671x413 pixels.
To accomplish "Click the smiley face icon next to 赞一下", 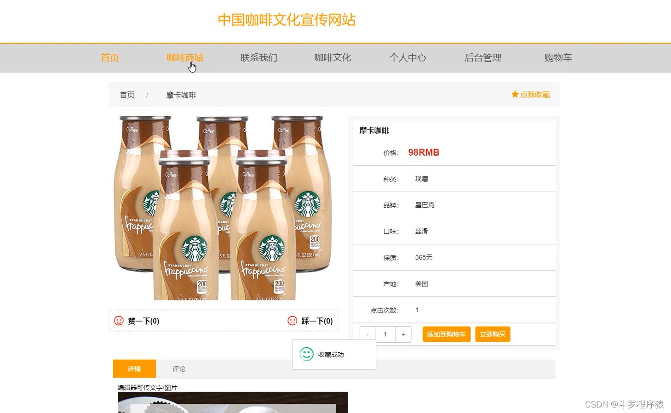I will (119, 321).
